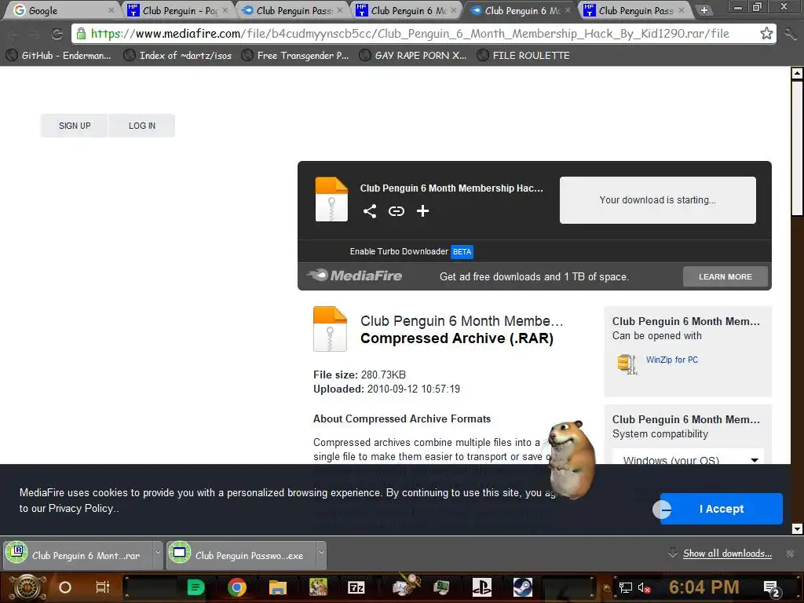Click the secure padlock icon
The width and height of the screenshot is (804, 603).
tap(81, 34)
